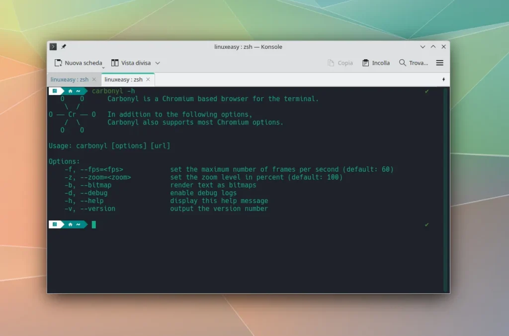Open the hamburger menu
This screenshot has height=336, width=509.
click(439, 63)
